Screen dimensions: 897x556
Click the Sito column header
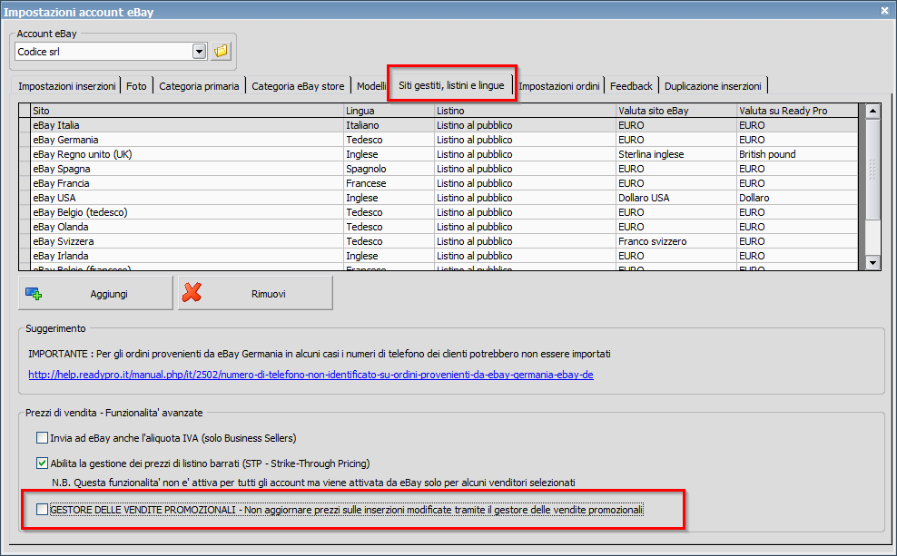[186, 111]
